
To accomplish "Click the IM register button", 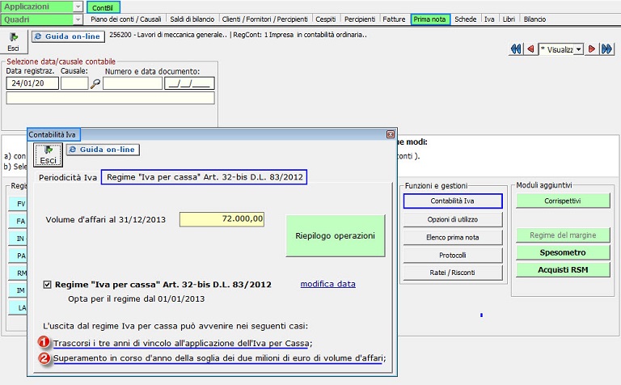I will 18,290.
